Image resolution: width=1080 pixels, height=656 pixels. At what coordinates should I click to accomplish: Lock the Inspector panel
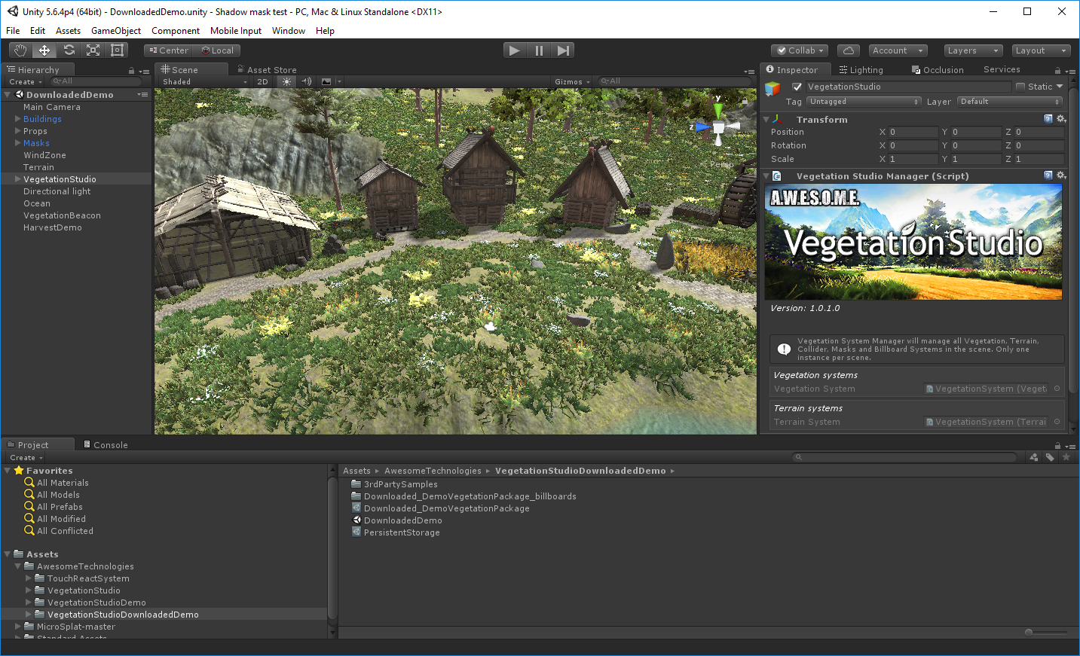[1057, 70]
